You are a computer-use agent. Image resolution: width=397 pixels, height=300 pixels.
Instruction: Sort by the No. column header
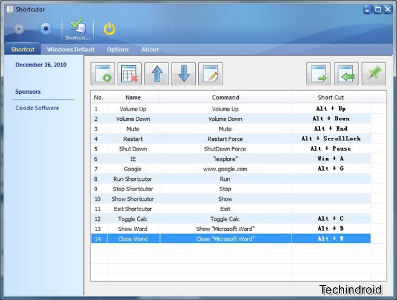tap(99, 97)
